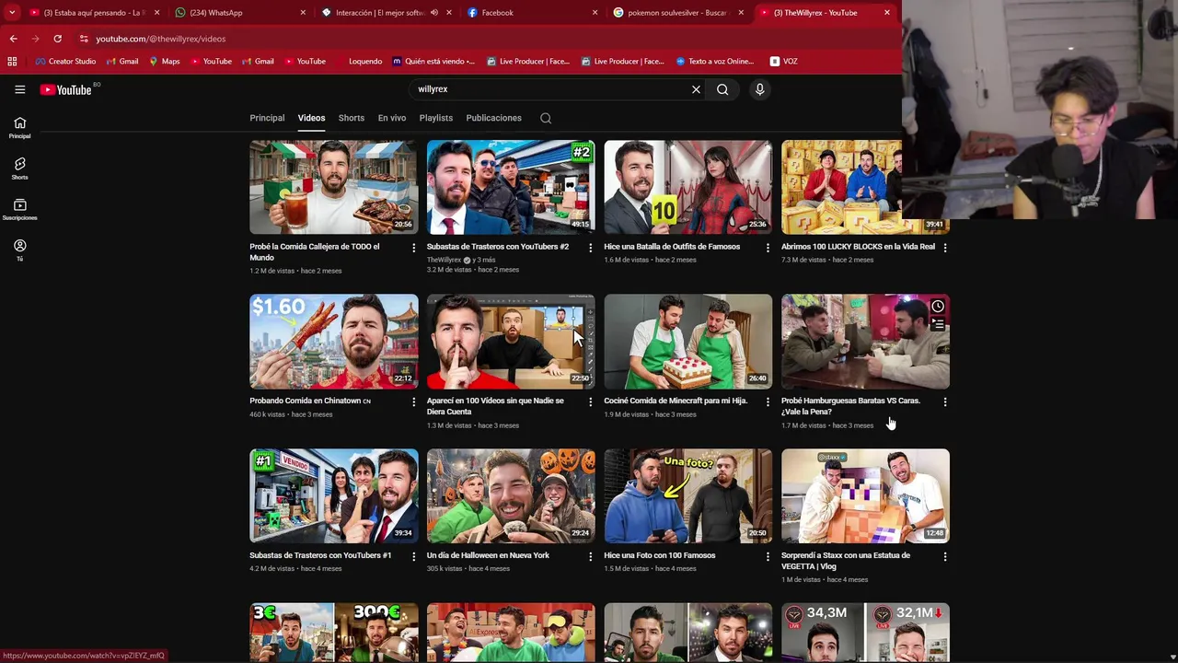Open options for Probé la Comida Callejera video

click(x=413, y=248)
